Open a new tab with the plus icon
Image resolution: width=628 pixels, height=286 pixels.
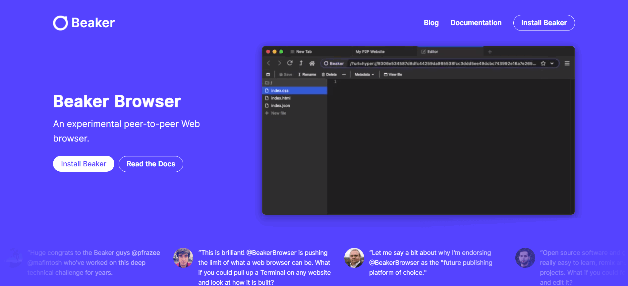490,52
